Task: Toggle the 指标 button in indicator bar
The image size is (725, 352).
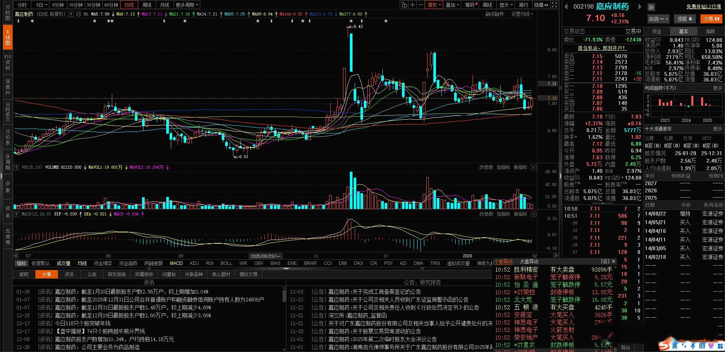Action: [x=21, y=263]
